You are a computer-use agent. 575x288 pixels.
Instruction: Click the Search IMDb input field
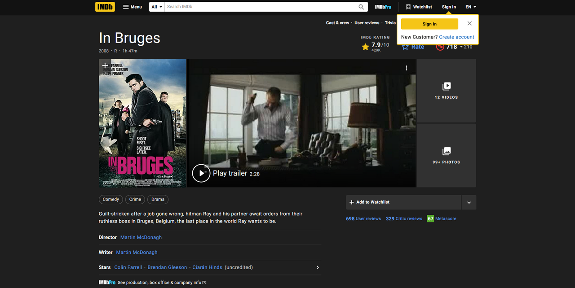(x=261, y=7)
